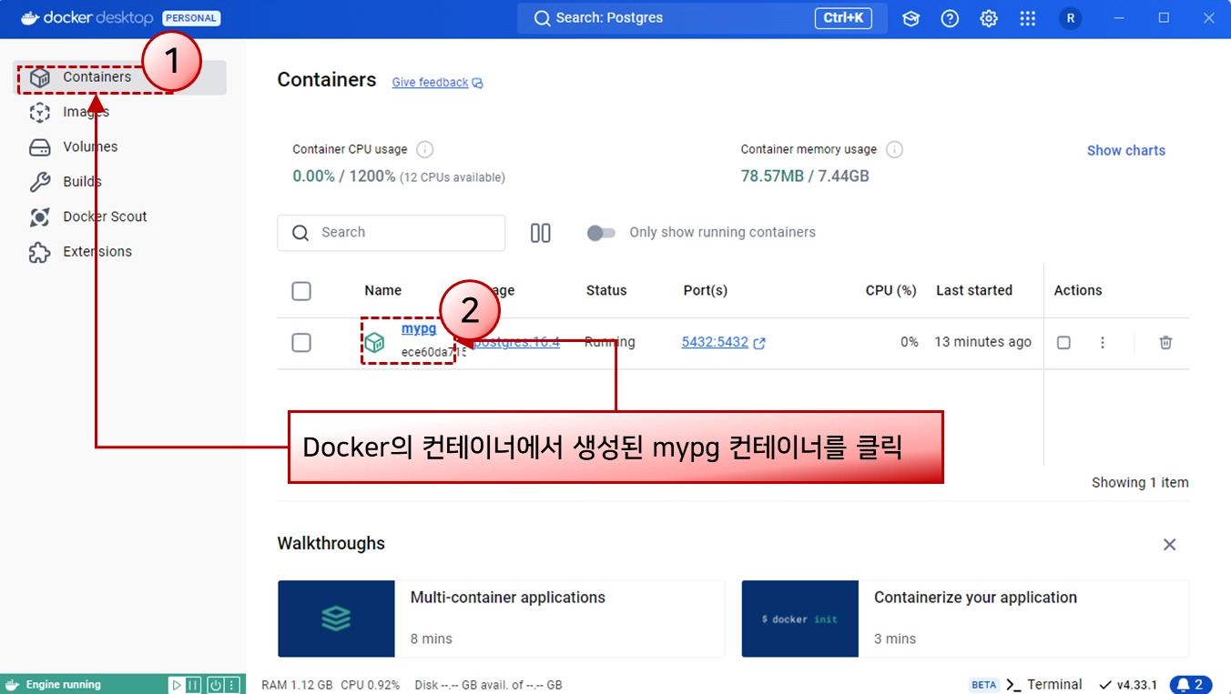Check the mypg row checkbox

pyautogui.click(x=301, y=343)
